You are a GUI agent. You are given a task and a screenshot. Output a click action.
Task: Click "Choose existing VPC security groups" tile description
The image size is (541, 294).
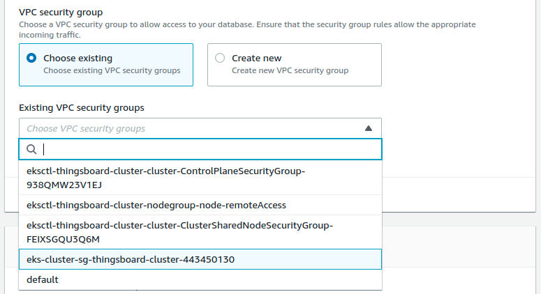tap(112, 70)
